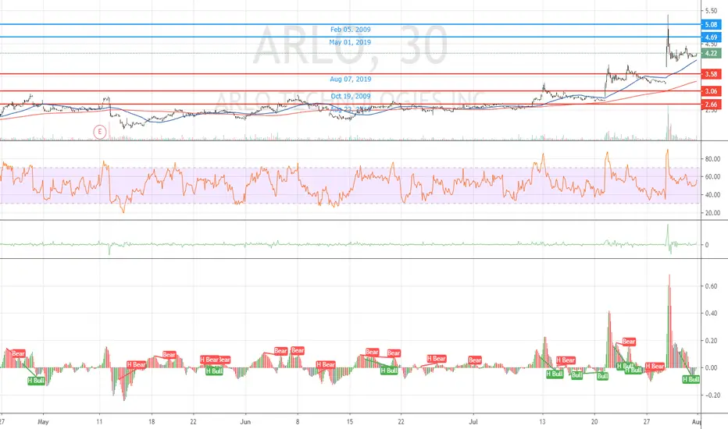Click the 'Bear' label right above the Jul date

pyautogui.click(x=475, y=360)
